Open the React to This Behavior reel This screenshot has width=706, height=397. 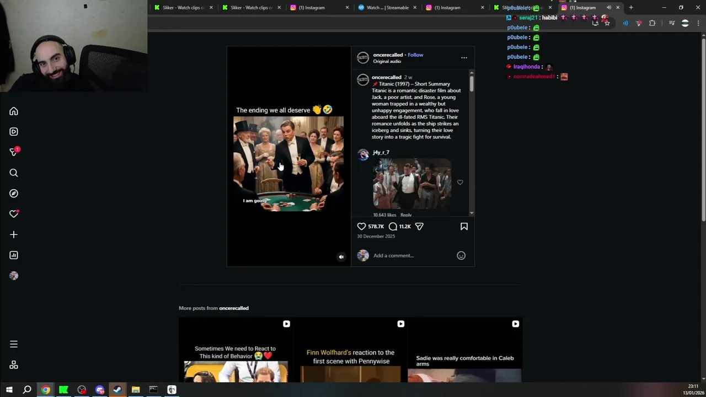(236, 350)
